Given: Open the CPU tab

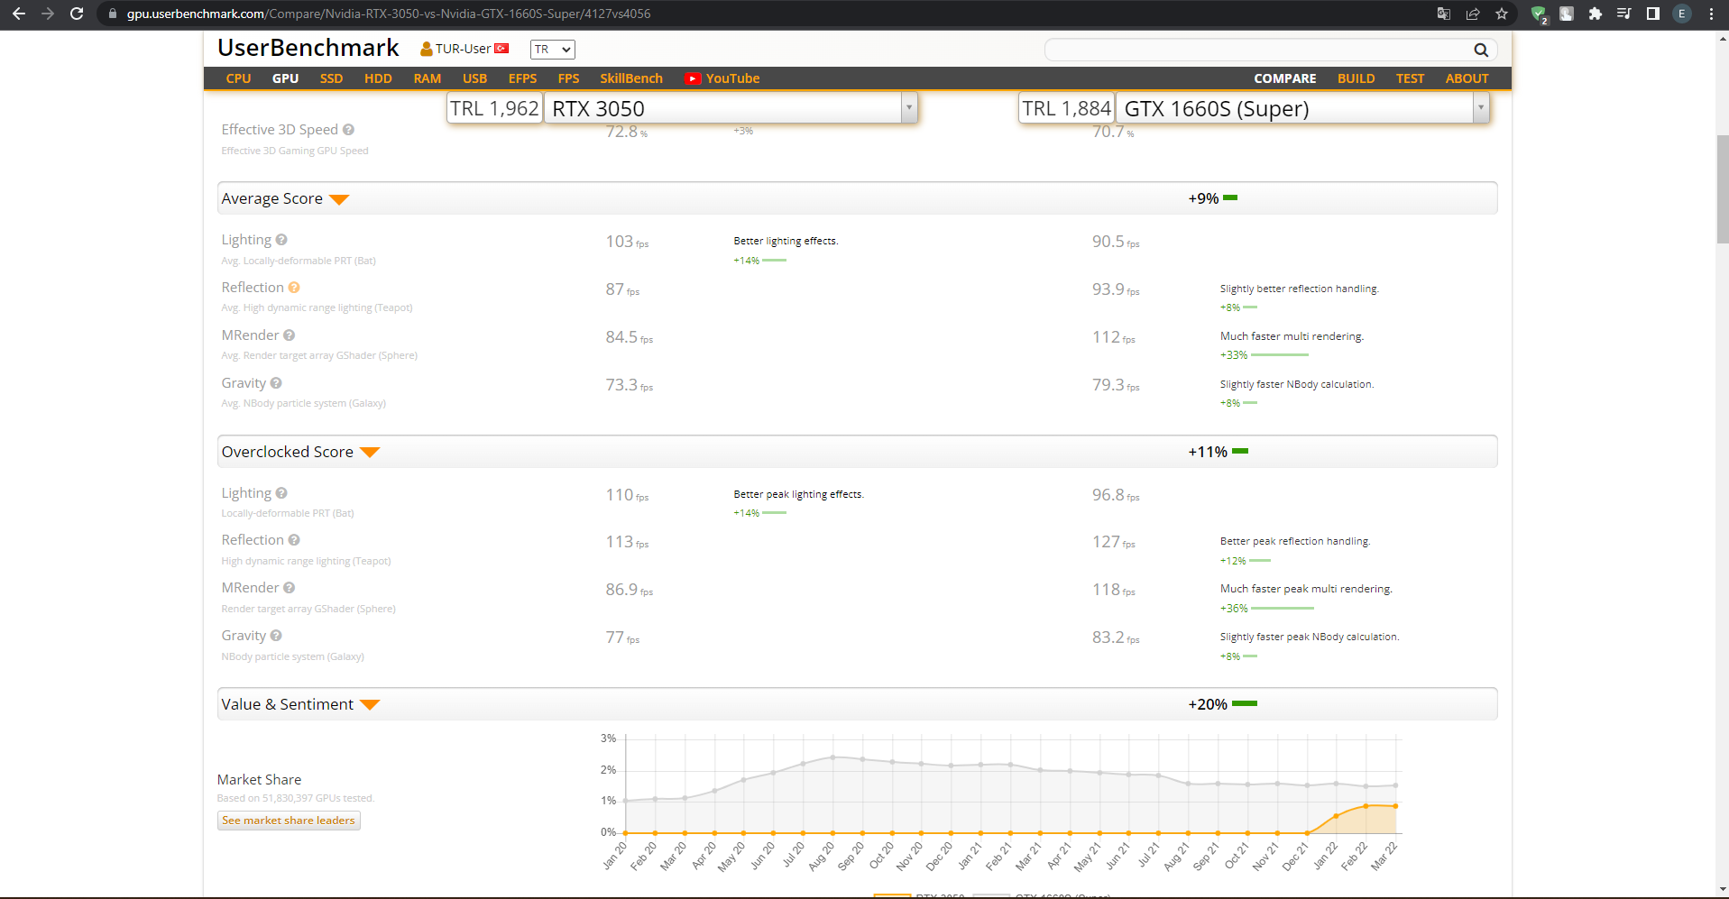Looking at the screenshot, I should click(x=238, y=78).
